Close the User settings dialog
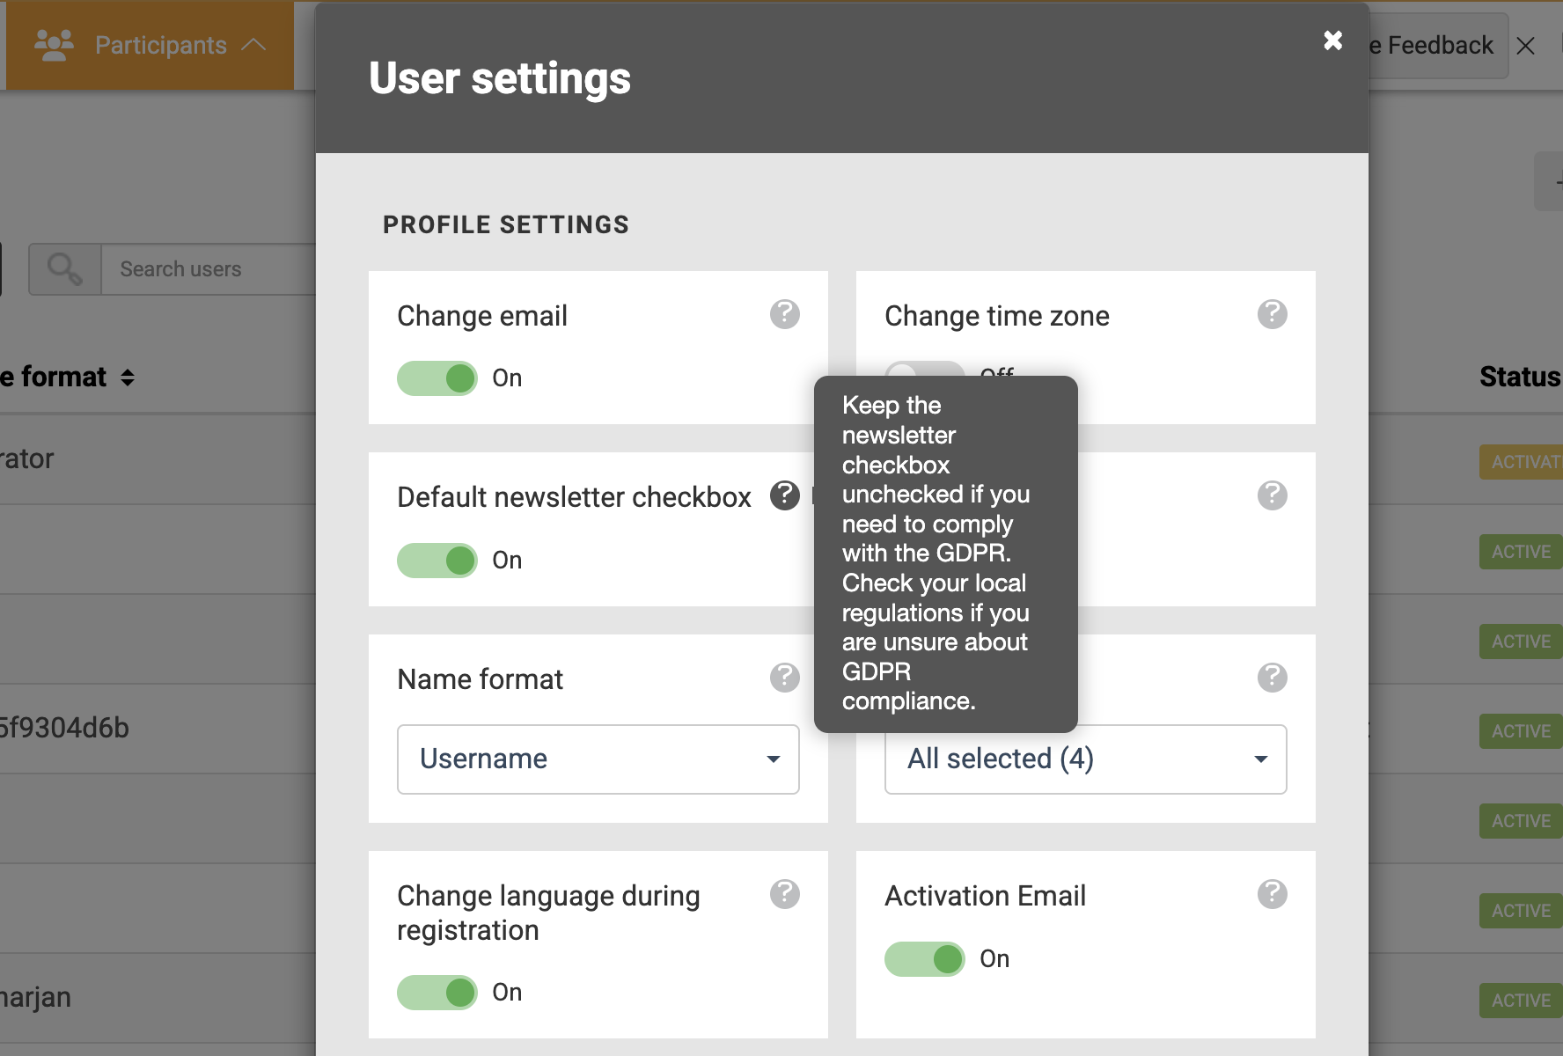The width and height of the screenshot is (1563, 1056). pyautogui.click(x=1332, y=40)
